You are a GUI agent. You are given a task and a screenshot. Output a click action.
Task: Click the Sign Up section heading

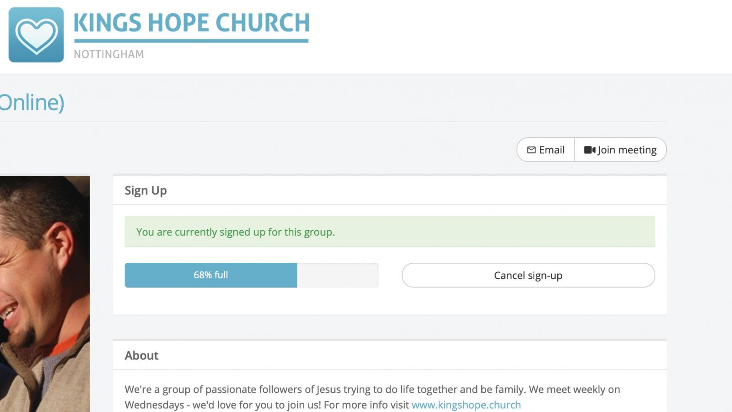146,190
